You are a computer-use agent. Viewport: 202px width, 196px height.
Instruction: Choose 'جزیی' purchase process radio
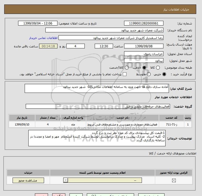164,74
